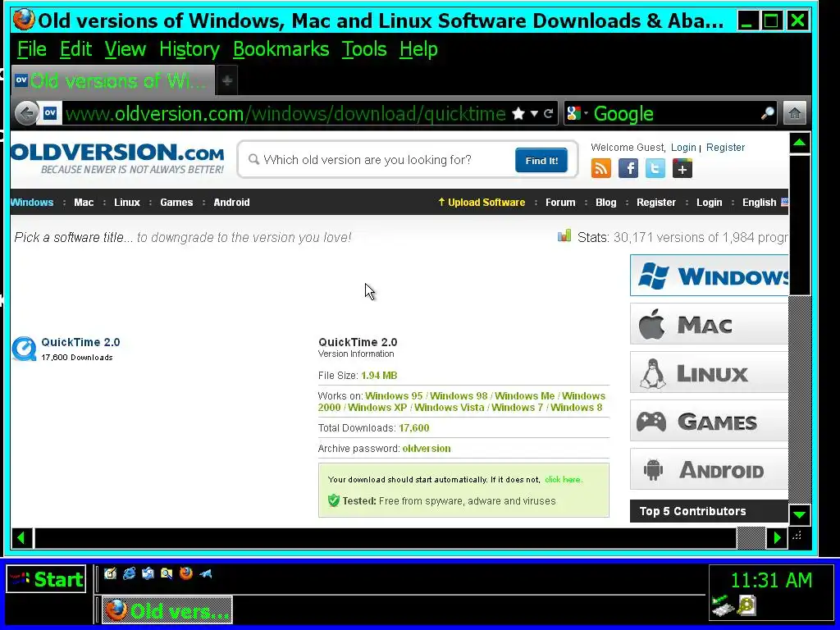Screen dimensions: 840x630
Task: Click the Register link near Welcome Guest
Action: (x=725, y=148)
